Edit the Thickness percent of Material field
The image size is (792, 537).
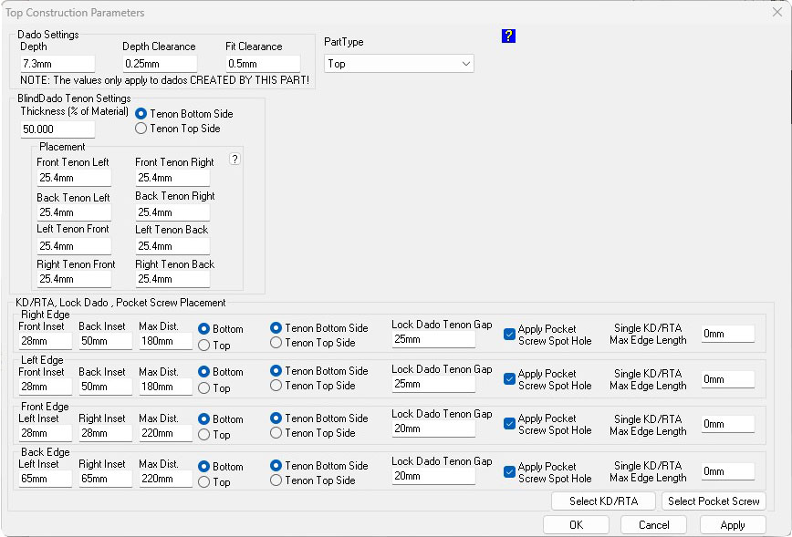57,129
